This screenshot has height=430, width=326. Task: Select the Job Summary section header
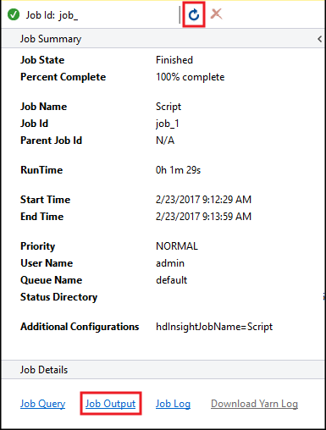[x=163, y=39]
